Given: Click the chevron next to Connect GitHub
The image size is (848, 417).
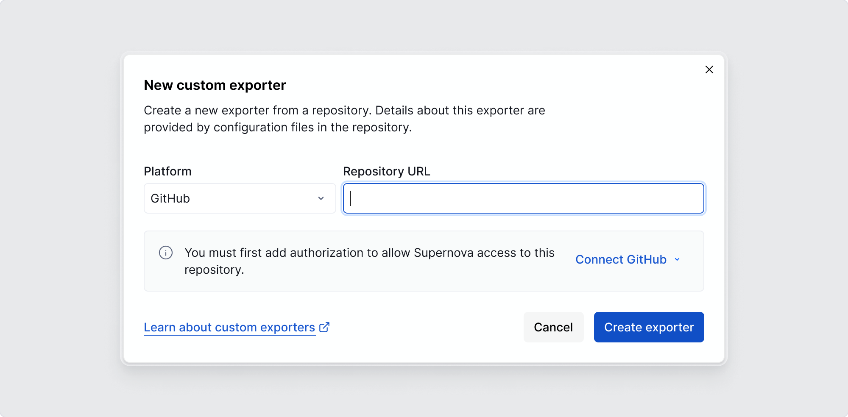Looking at the screenshot, I should [x=677, y=259].
